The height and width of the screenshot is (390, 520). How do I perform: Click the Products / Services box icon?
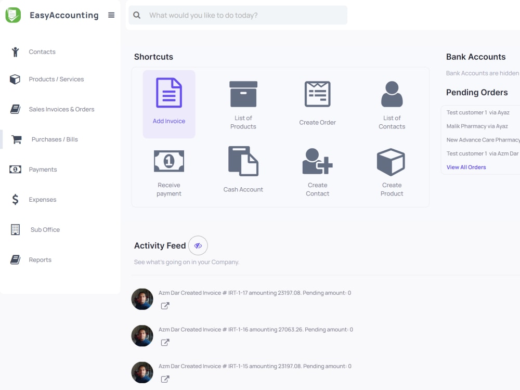(15, 79)
